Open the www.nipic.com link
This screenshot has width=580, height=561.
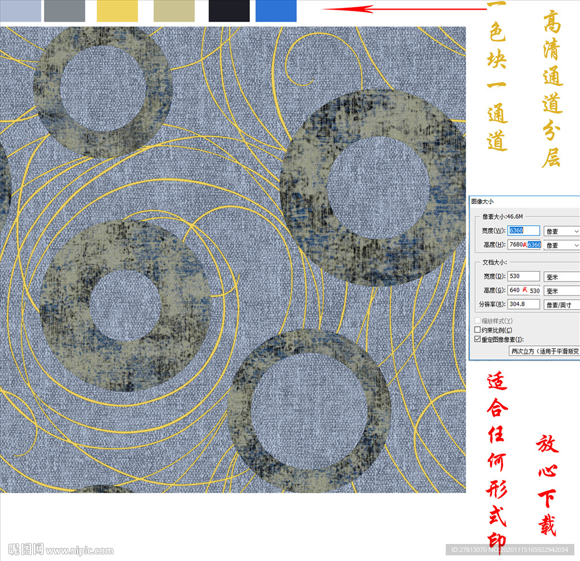coord(80,550)
